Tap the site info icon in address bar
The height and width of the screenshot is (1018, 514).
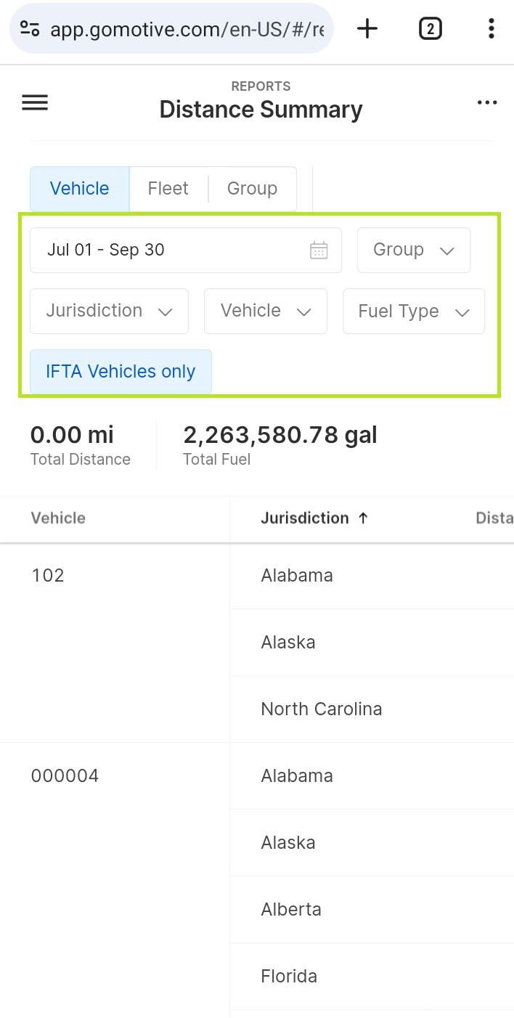pyautogui.click(x=30, y=29)
